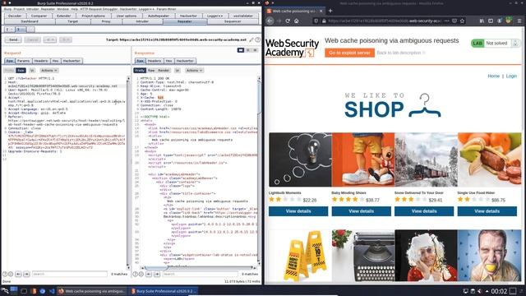Screen dimensions: 526x296
Task: Open the Target tab in Burp
Action: click(73, 21)
